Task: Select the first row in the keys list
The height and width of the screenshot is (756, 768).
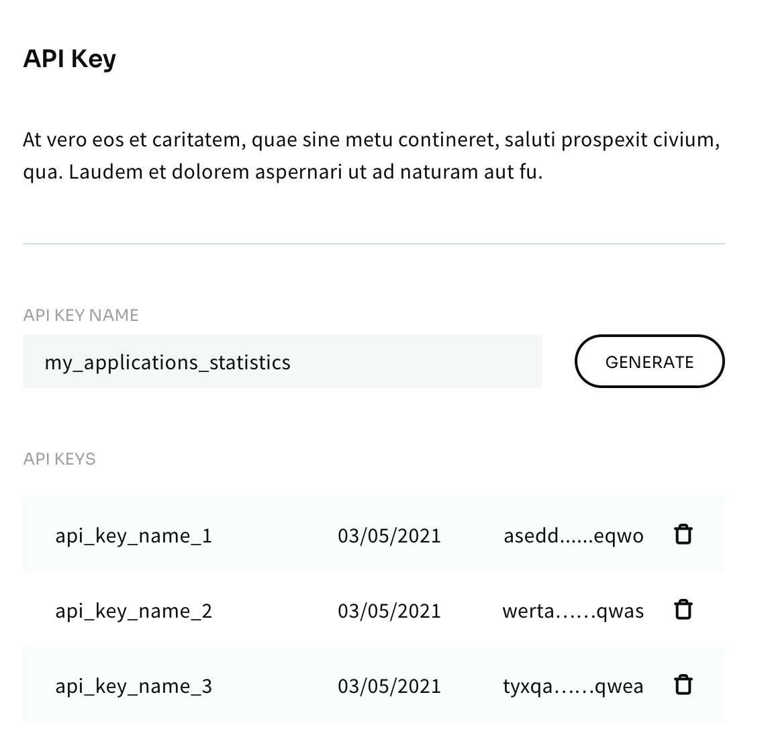Action: click(374, 535)
